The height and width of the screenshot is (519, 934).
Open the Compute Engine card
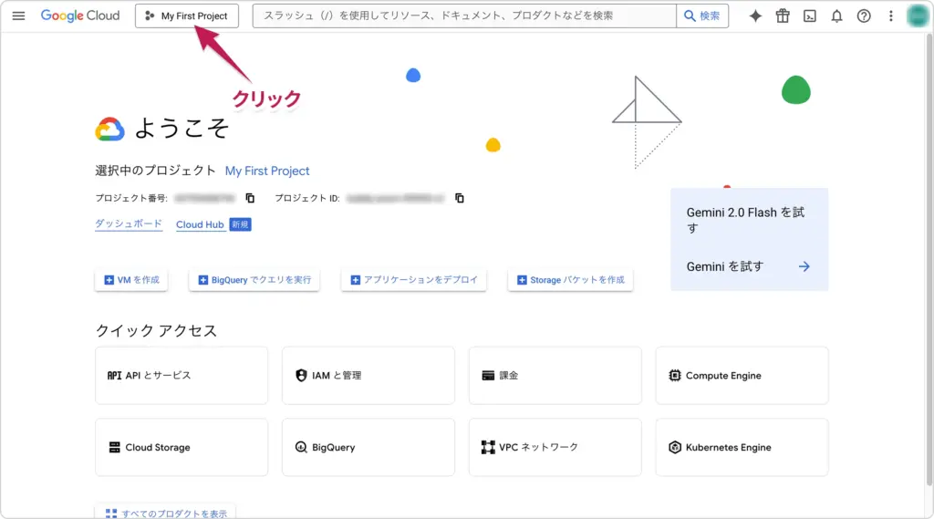pos(742,376)
